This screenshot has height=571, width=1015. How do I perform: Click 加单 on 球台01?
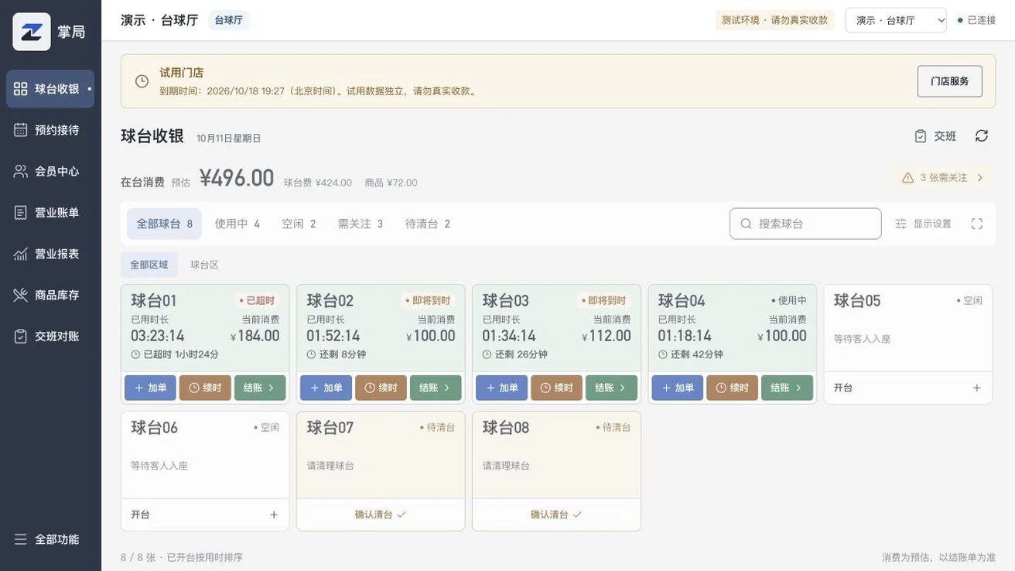[150, 388]
